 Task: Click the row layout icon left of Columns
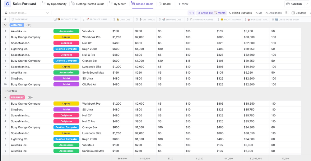point(287,13)
